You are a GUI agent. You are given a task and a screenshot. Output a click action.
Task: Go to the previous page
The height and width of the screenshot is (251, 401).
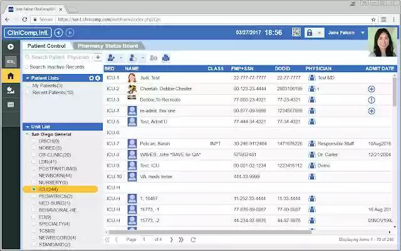click(x=117, y=240)
